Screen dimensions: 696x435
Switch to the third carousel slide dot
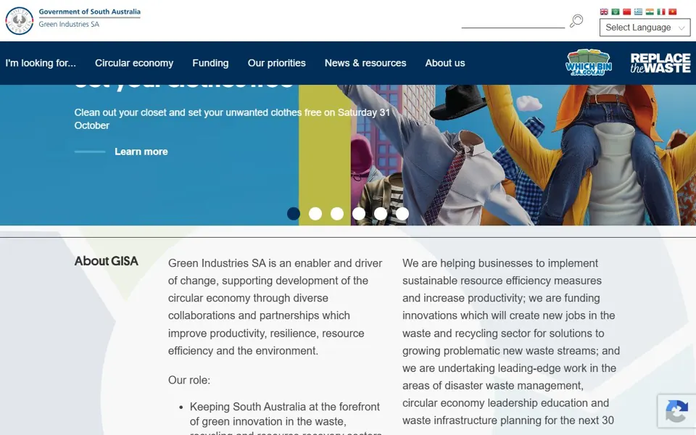[x=337, y=213]
